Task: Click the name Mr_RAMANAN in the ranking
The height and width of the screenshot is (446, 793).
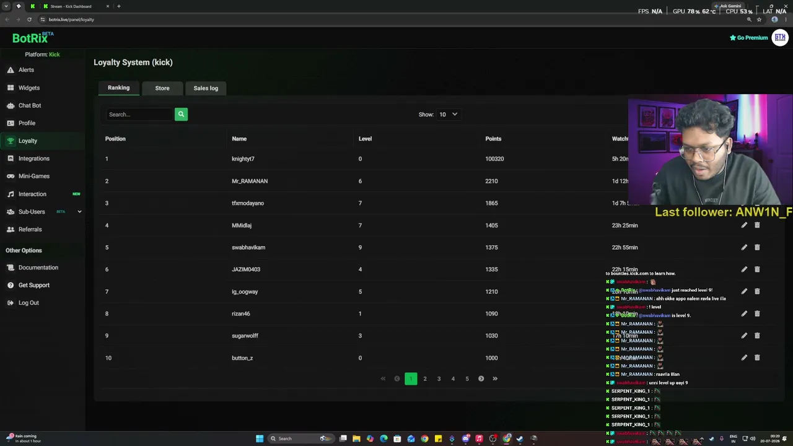Action: click(250, 181)
